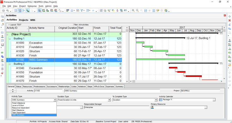Click Assign Resources icon on right toolbar
The width and height of the screenshot is (232, 123).
point(229,40)
